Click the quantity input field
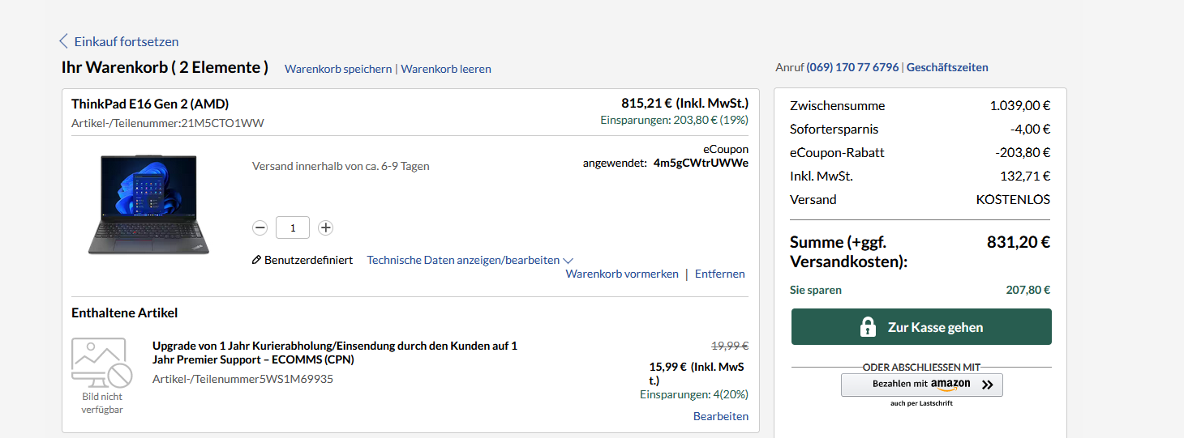 293,228
